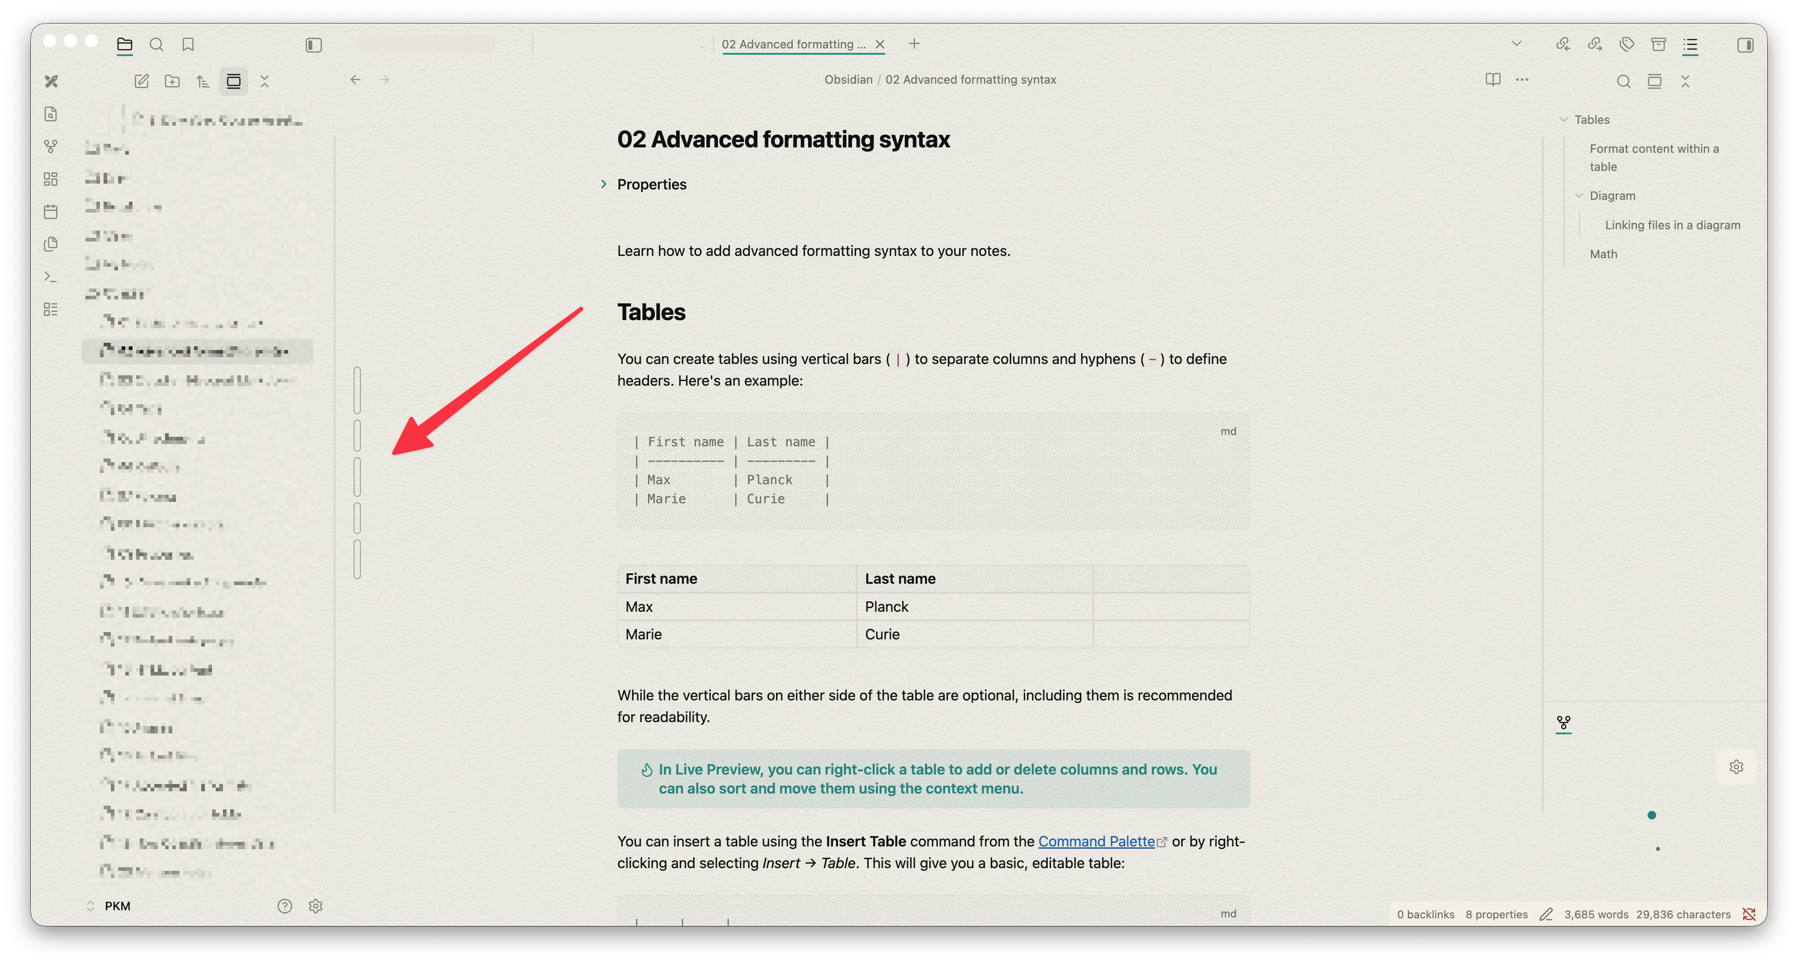Change the file explorer sort order
Viewport: 1798px width, 964px height.
click(x=203, y=82)
